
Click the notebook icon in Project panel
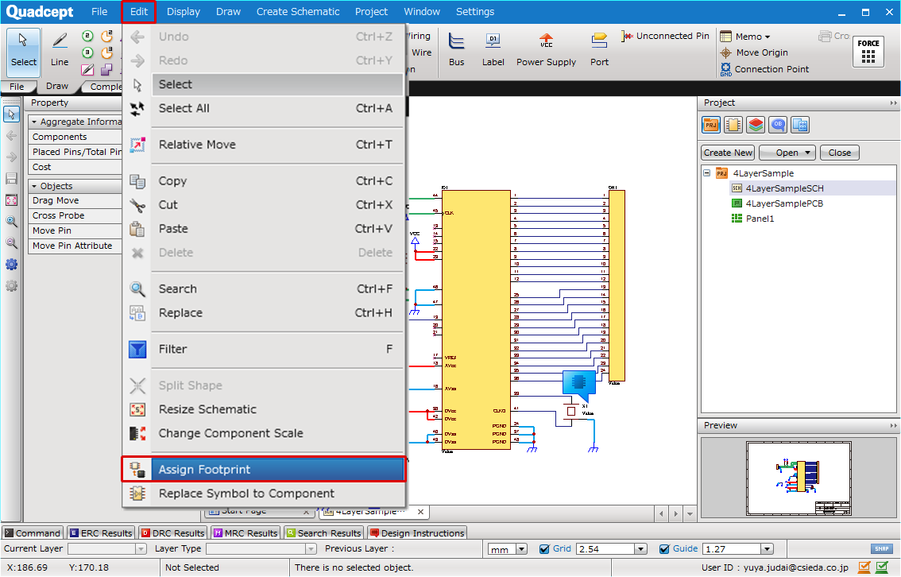(733, 125)
